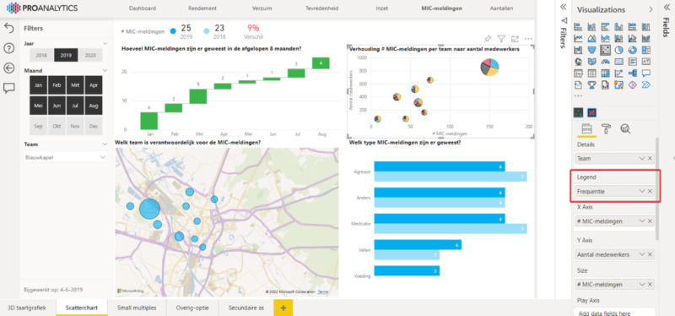Image resolution: width=675 pixels, height=316 pixels.
Task: Select the Pie chart visualization icon
Action: tap(618, 50)
